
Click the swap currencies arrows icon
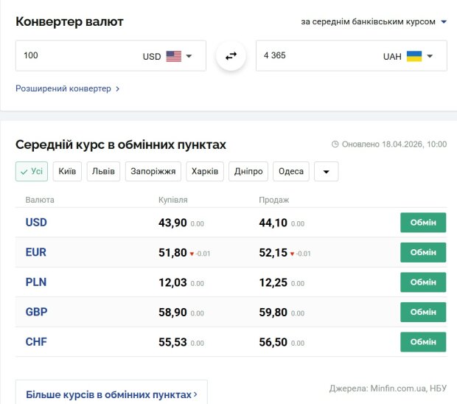pyautogui.click(x=231, y=56)
